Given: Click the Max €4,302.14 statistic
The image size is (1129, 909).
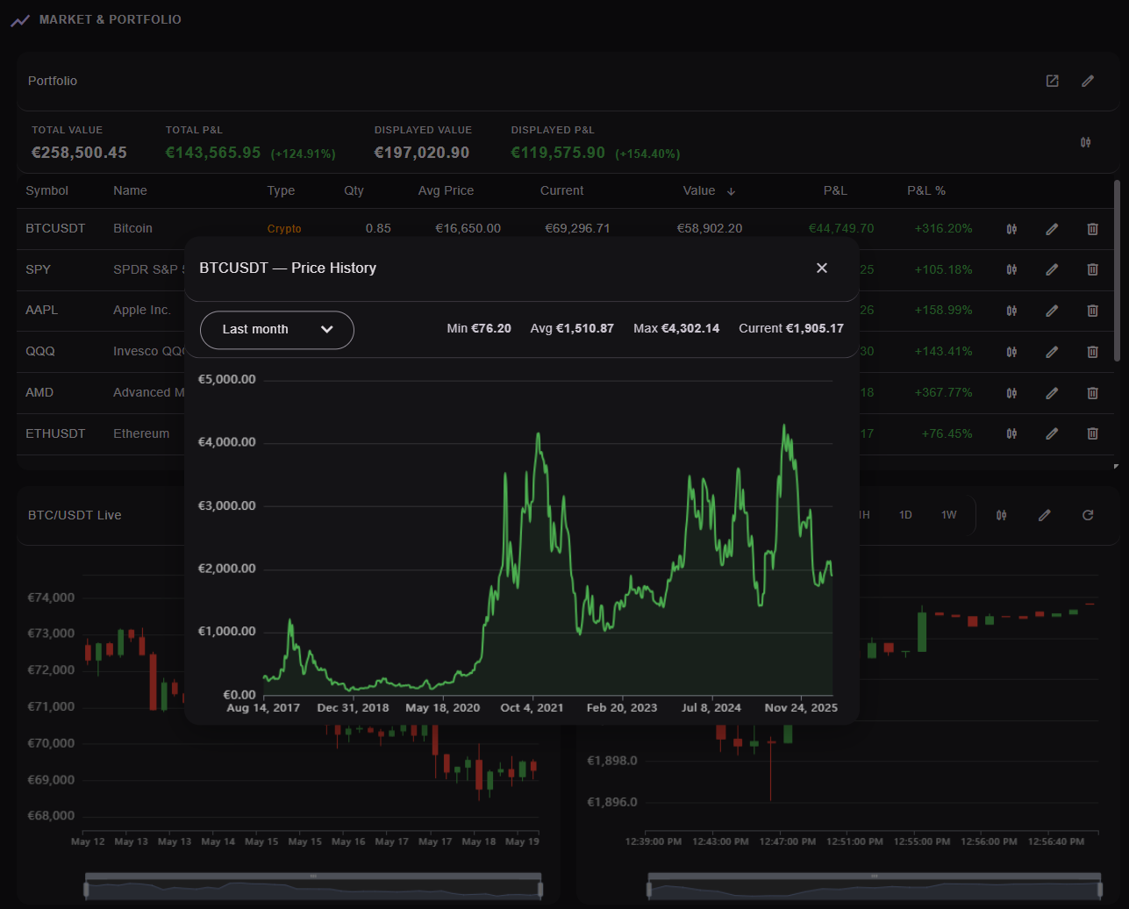Looking at the screenshot, I should click(676, 328).
